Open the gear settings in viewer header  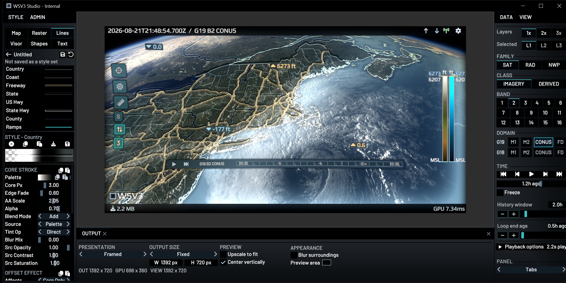tap(458, 31)
